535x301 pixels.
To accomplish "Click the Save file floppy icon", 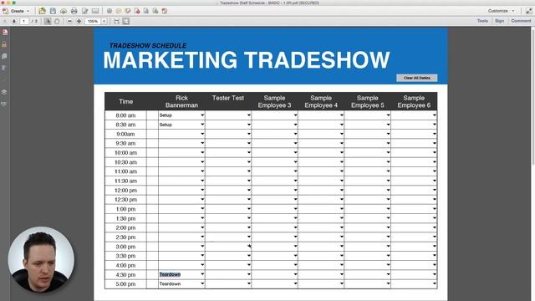I will [x=53, y=11].
